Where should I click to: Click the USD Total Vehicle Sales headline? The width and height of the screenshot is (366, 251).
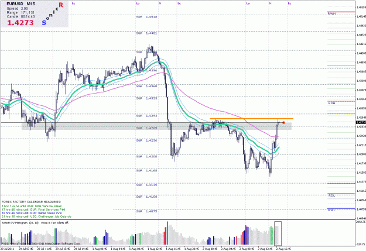[x=32, y=206]
